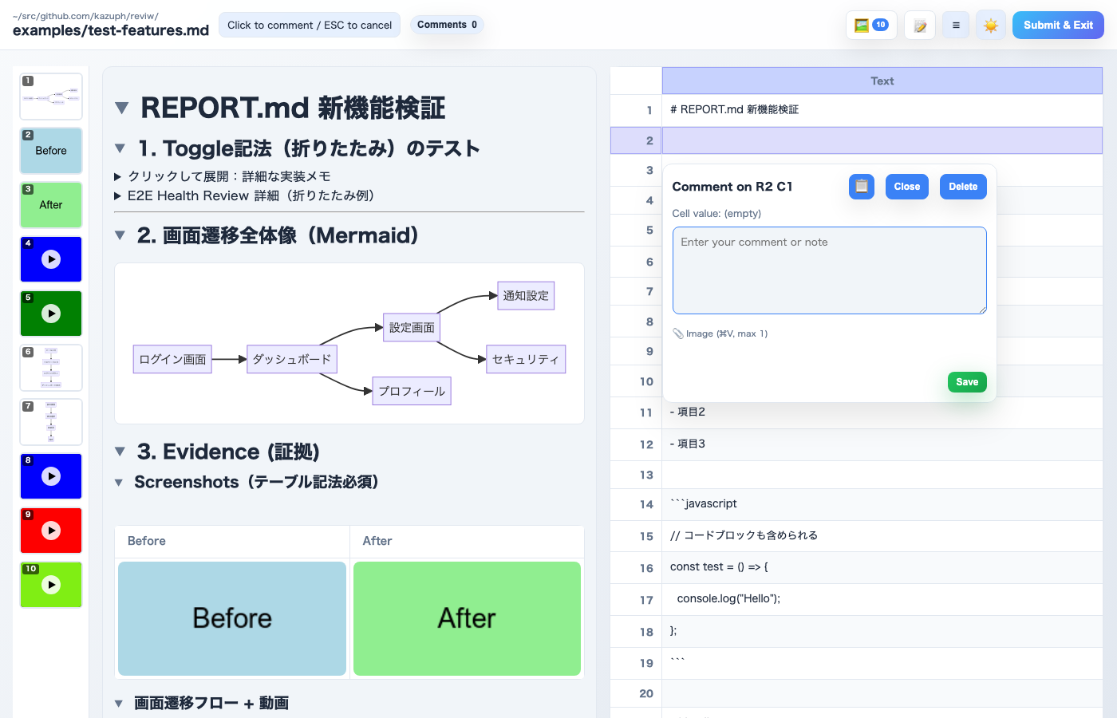Image resolution: width=1117 pixels, height=718 pixels.
Task: Click the comment text entry field
Action: pos(830,270)
